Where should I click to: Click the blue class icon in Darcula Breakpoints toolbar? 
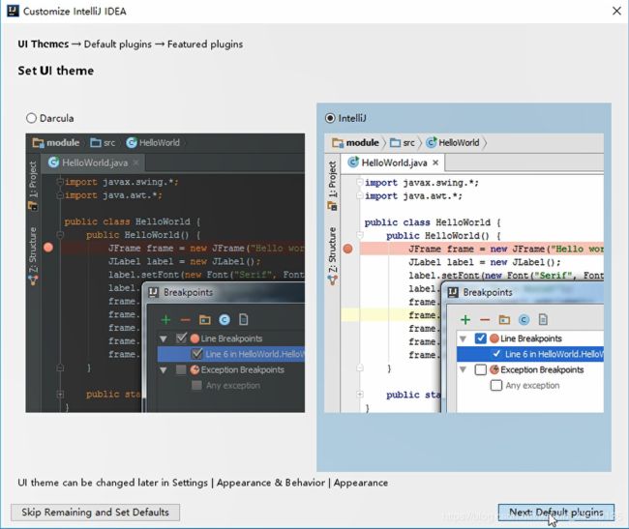pos(225,320)
